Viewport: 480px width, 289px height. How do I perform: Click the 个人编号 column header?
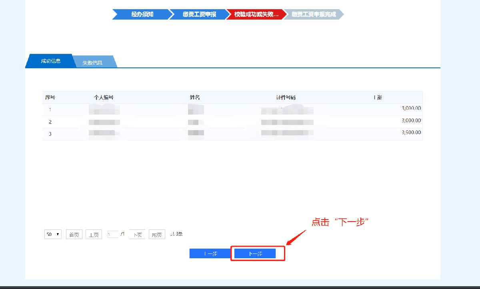[104, 97]
